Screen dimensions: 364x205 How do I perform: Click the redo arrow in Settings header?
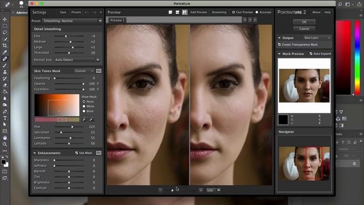point(94,13)
